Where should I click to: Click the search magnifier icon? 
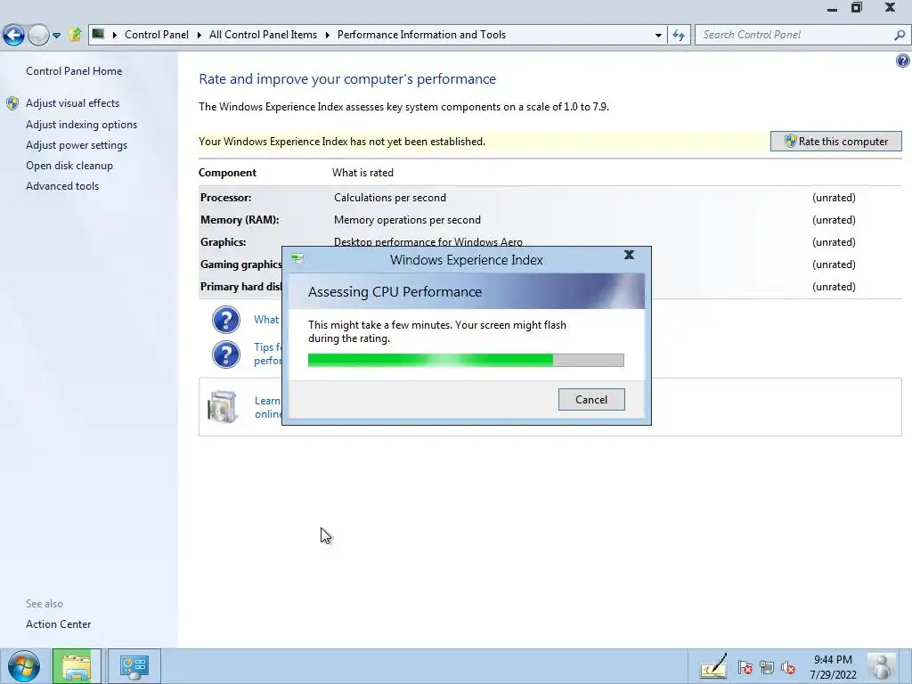tap(900, 35)
